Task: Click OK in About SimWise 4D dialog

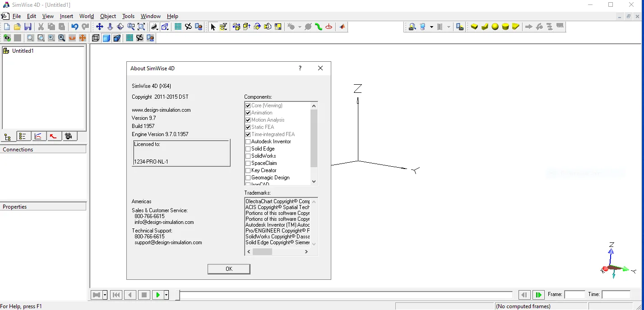Action: click(x=229, y=269)
